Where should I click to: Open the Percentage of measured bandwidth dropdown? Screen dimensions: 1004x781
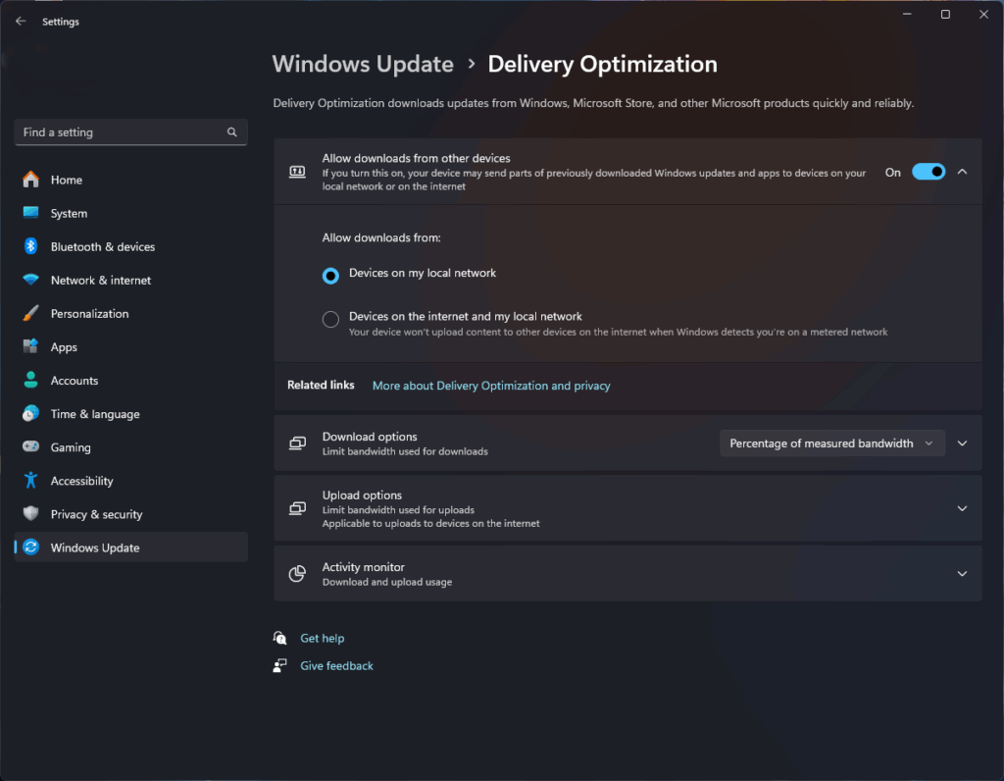click(831, 443)
